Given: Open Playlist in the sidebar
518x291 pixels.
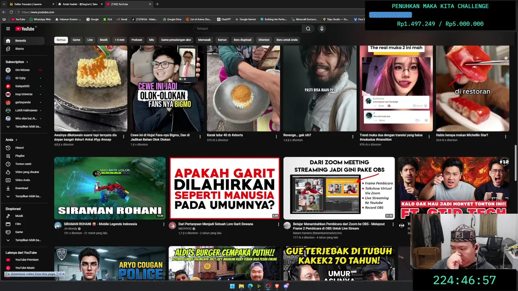Looking at the screenshot, I should pos(24,156).
